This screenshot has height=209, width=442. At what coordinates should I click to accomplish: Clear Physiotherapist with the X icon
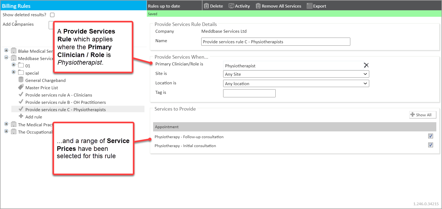click(366, 65)
